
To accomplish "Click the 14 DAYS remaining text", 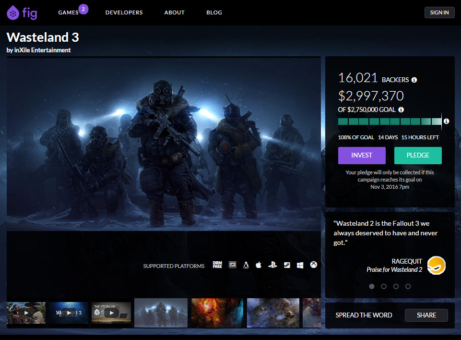I will pyautogui.click(x=388, y=137).
